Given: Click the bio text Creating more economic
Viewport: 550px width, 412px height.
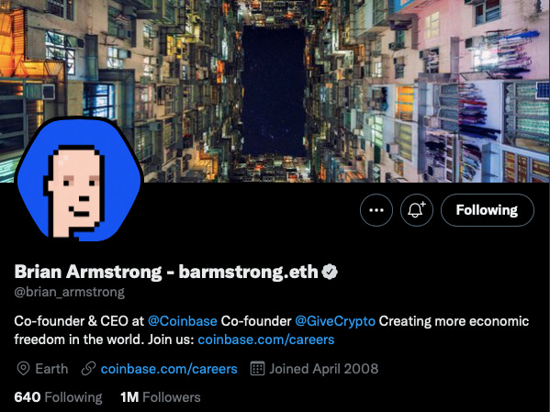Looking at the screenshot, I should [x=454, y=321].
